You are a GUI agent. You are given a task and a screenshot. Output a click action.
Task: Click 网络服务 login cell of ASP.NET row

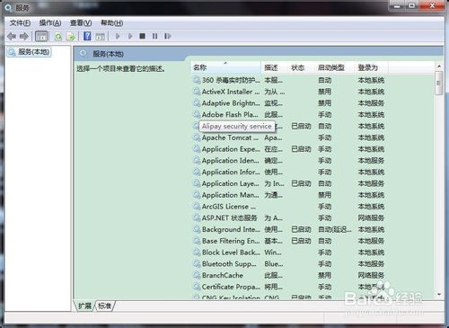point(371,217)
